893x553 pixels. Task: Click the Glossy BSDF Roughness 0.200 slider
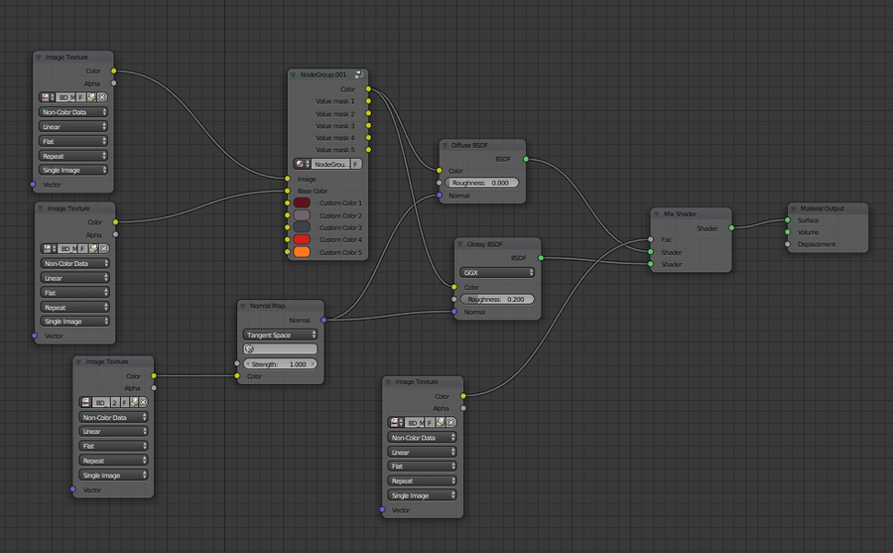coord(497,299)
